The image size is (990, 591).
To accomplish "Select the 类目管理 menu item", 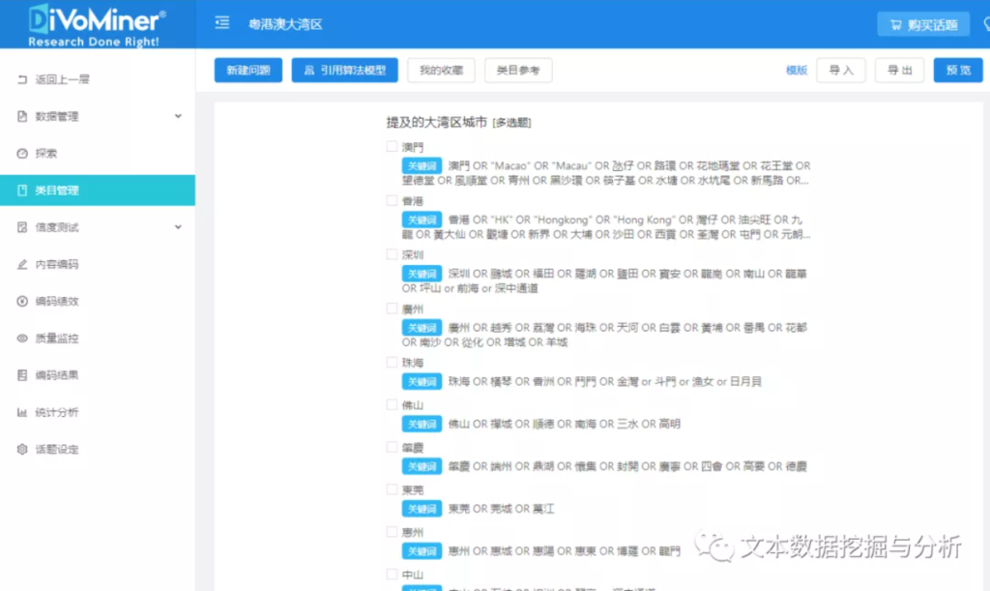I will point(98,190).
